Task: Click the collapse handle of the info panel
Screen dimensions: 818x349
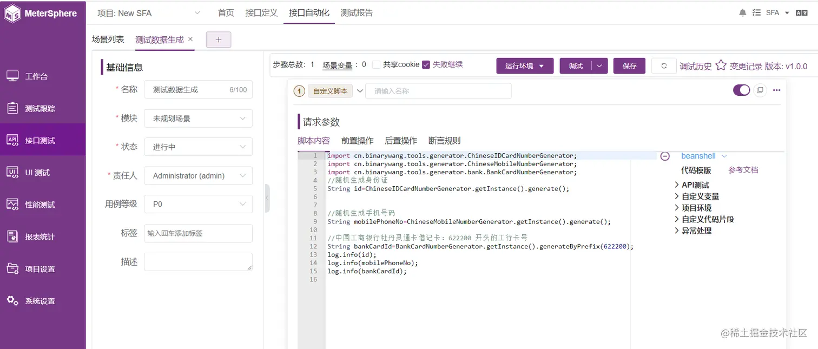Action: 267,199
